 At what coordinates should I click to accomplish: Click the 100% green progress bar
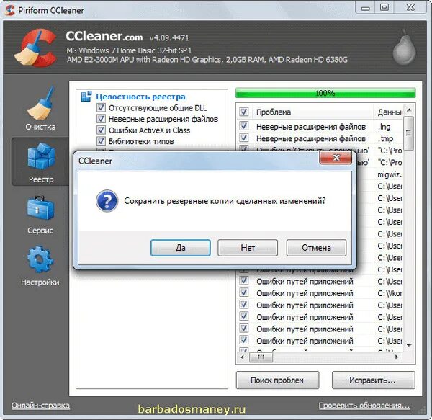(x=325, y=93)
